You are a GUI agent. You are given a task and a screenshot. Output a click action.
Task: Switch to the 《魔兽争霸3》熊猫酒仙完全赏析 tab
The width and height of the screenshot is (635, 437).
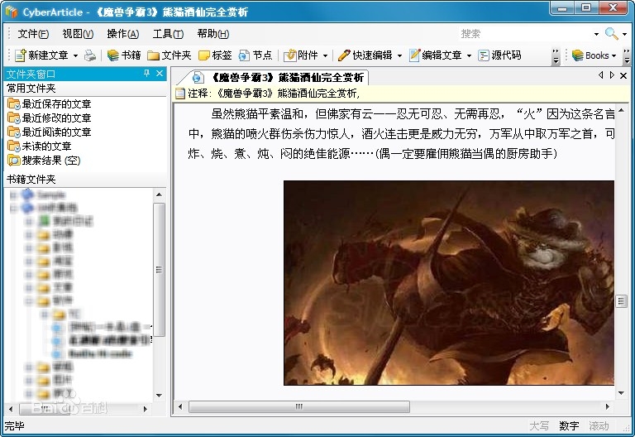click(278, 77)
